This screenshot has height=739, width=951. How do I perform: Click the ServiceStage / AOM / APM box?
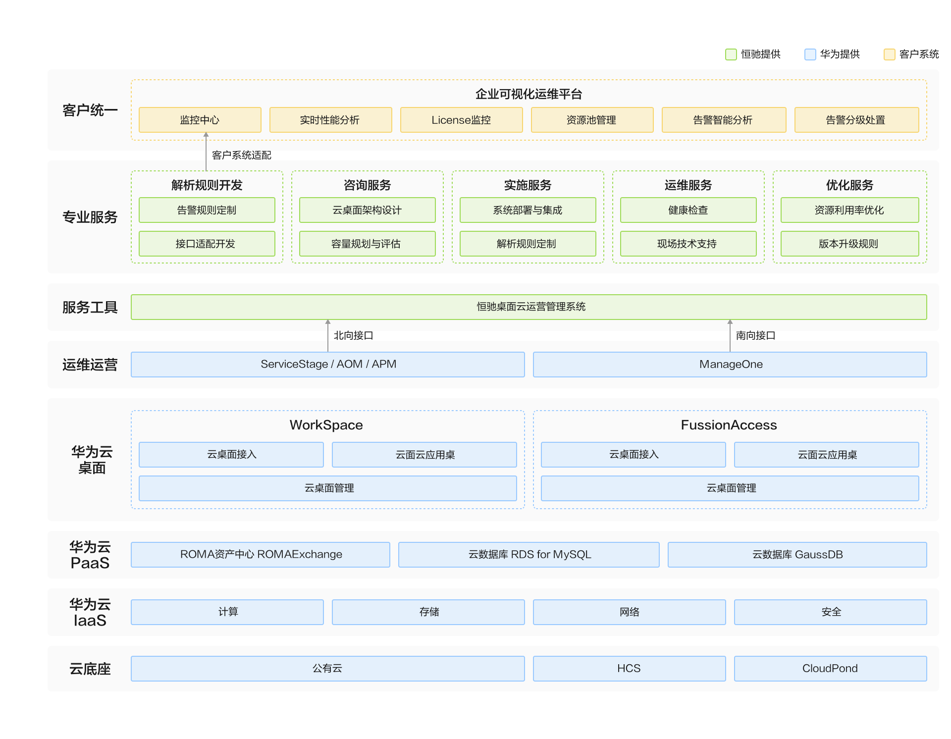[328, 365]
